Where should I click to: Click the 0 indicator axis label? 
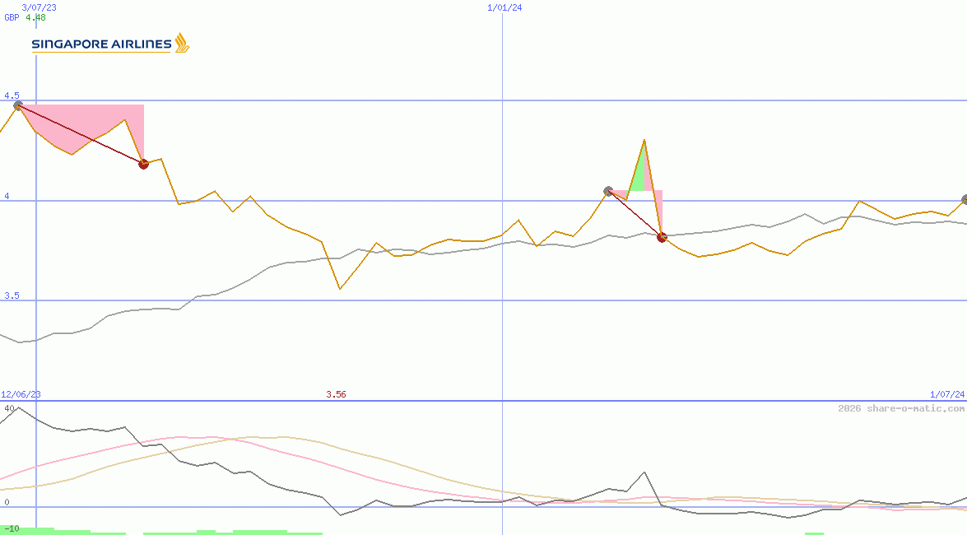coord(7,502)
